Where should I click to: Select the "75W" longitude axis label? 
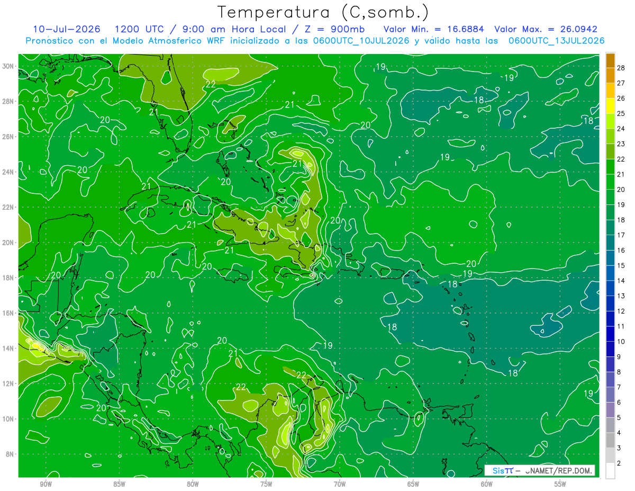(266, 484)
